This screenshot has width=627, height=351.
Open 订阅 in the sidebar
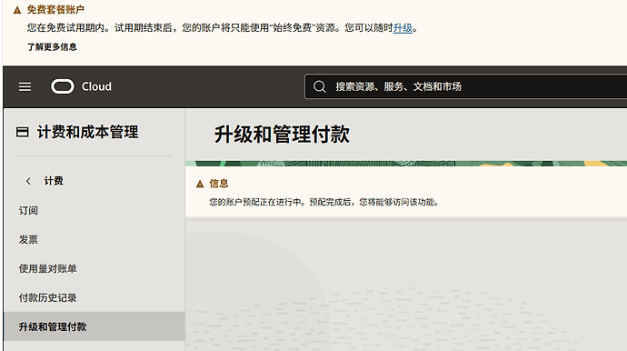click(28, 211)
